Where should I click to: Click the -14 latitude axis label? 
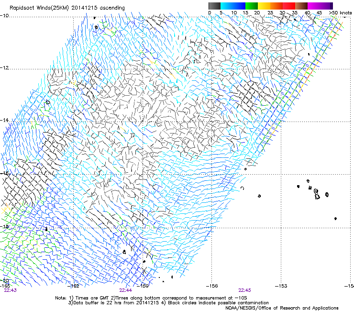pyautogui.click(x=4, y=121)
